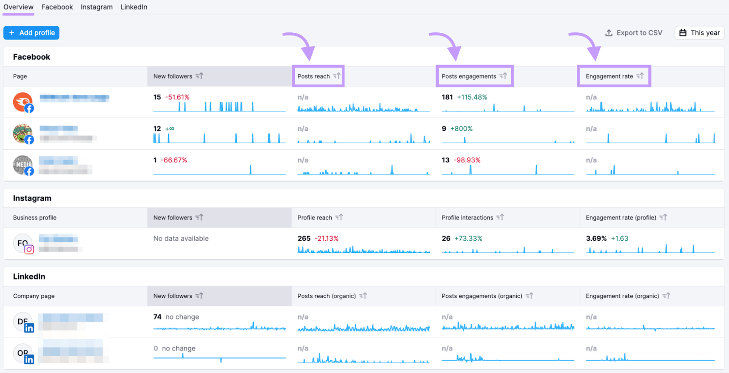Sort LinkedIn by Posts engagements (organic)
Screen dimensions: 729x373
(x=487, y=296)
